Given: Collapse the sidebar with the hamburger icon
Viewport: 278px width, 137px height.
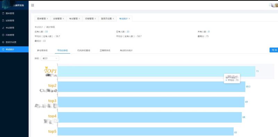Looking at the screenshot, I should click(x=33, y=5).
